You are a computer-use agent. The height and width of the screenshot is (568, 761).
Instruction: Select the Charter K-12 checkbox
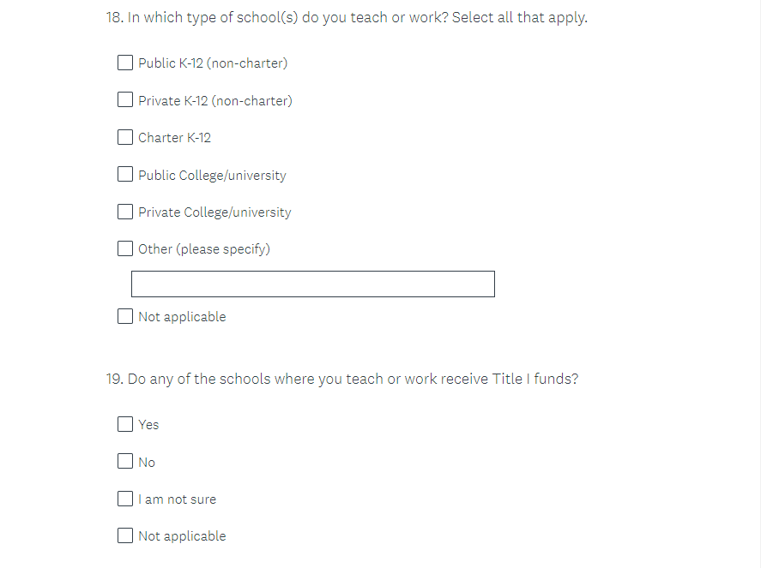(125, 137)
